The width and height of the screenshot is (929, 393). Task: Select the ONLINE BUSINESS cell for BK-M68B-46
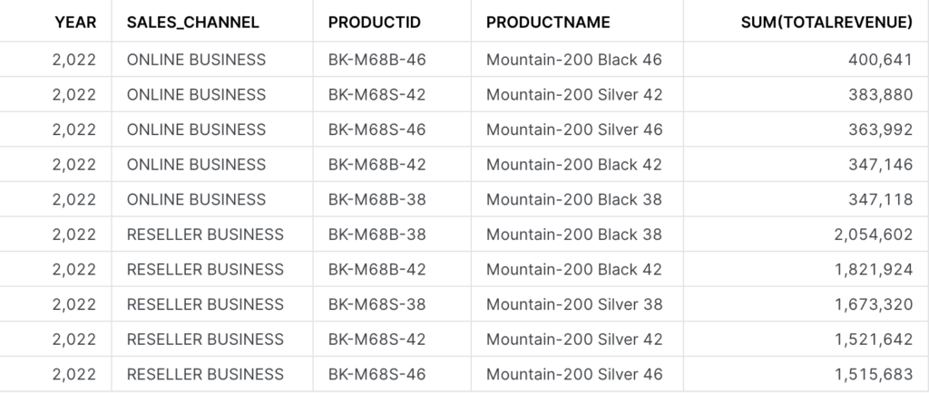coord(212,60)
